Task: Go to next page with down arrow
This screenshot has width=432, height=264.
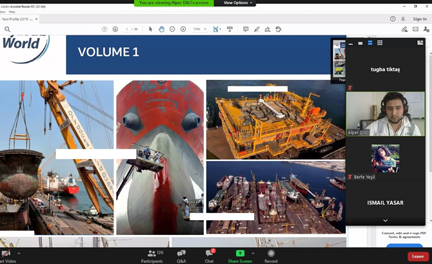Action: pyautogui.click(x=115, y=29)
